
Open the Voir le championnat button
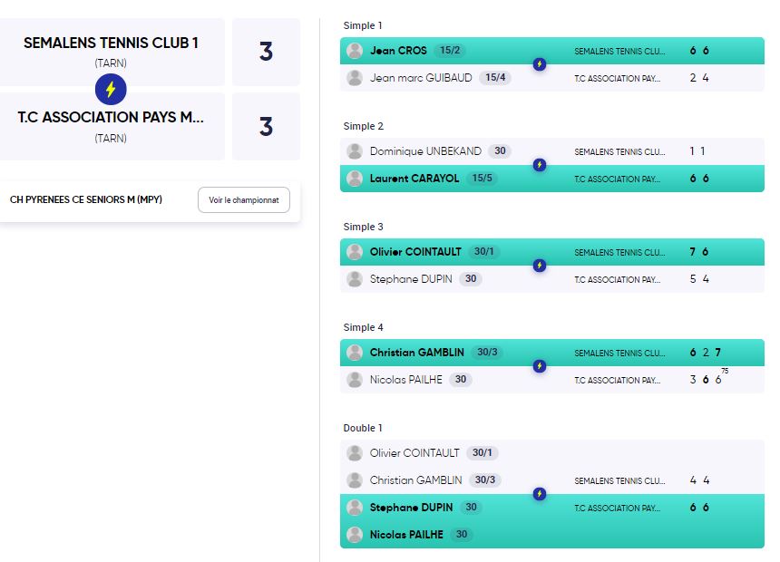[244, 200]
